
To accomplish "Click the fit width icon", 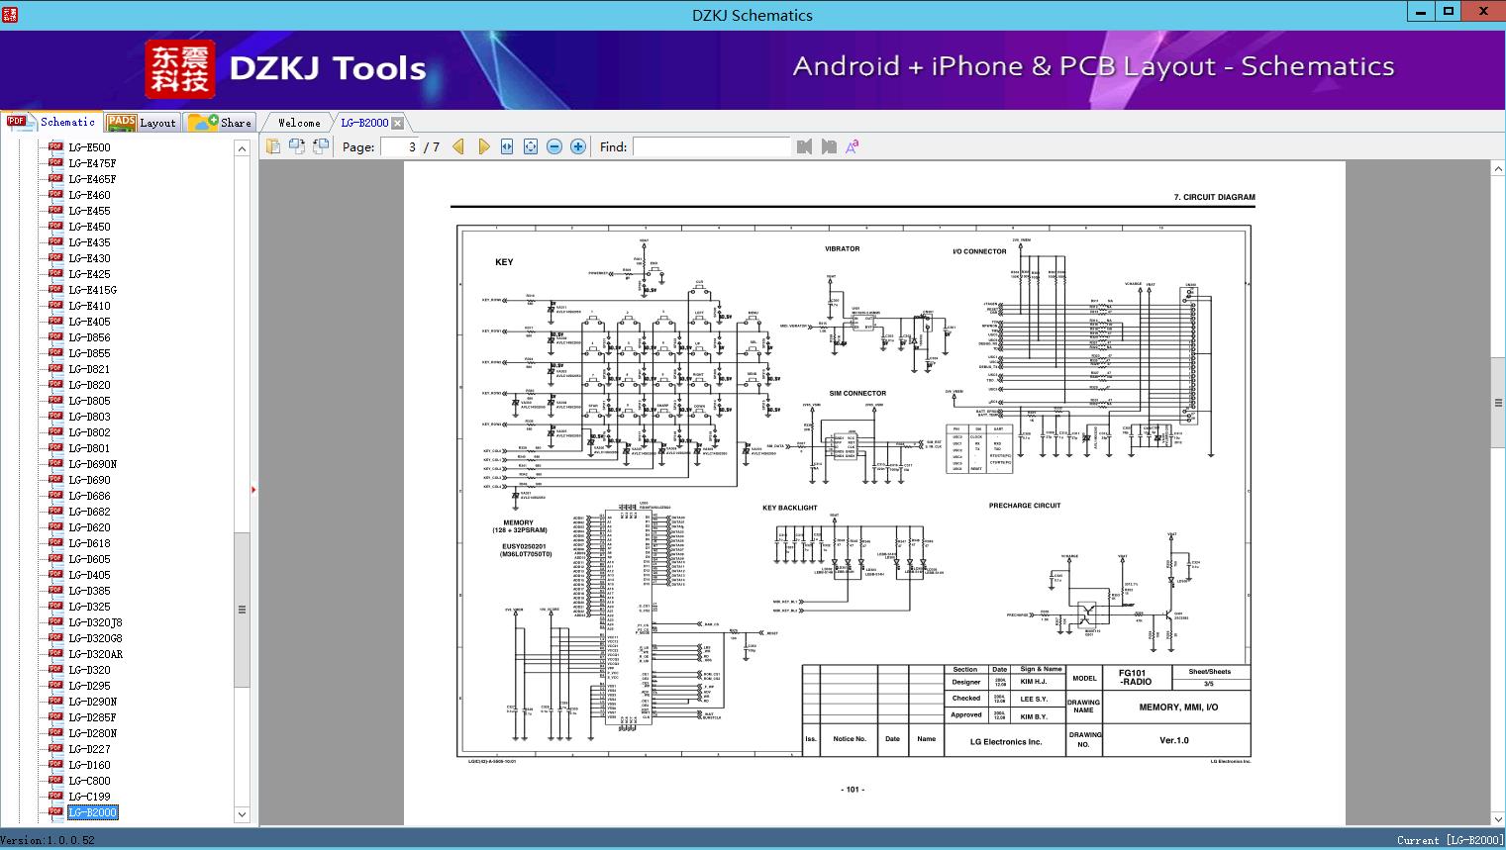I will pos(507,146).
